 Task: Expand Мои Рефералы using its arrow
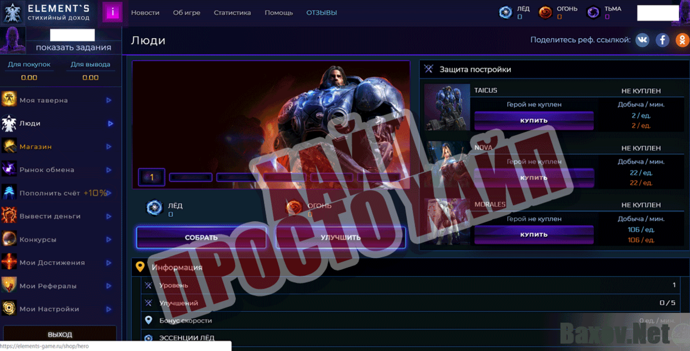109,286
